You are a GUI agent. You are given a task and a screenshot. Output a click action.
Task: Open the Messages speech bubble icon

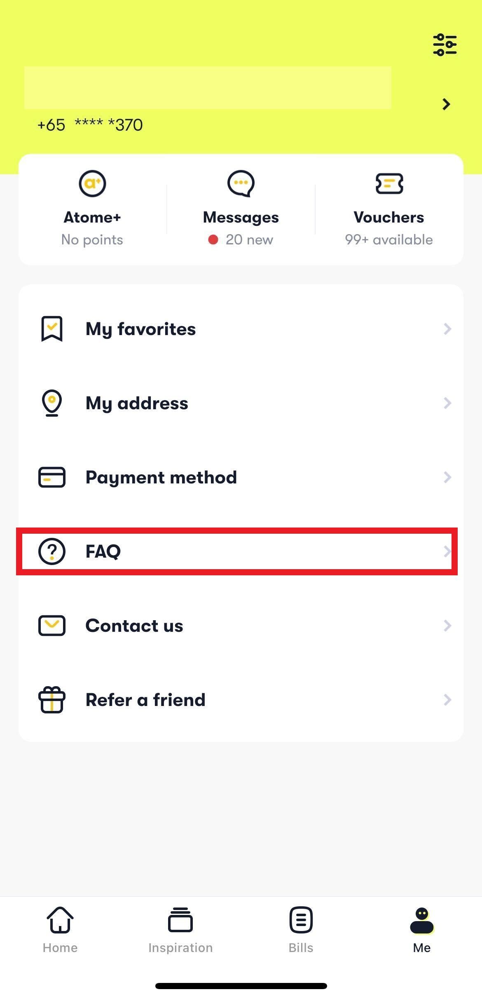pyautogui.click(x=240, y=183)
